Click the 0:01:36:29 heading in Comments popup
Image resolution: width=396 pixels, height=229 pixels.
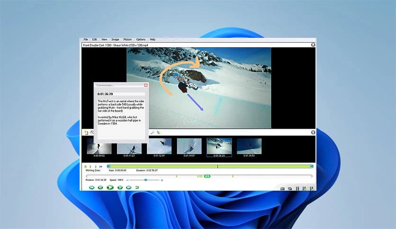pos(105,94)
